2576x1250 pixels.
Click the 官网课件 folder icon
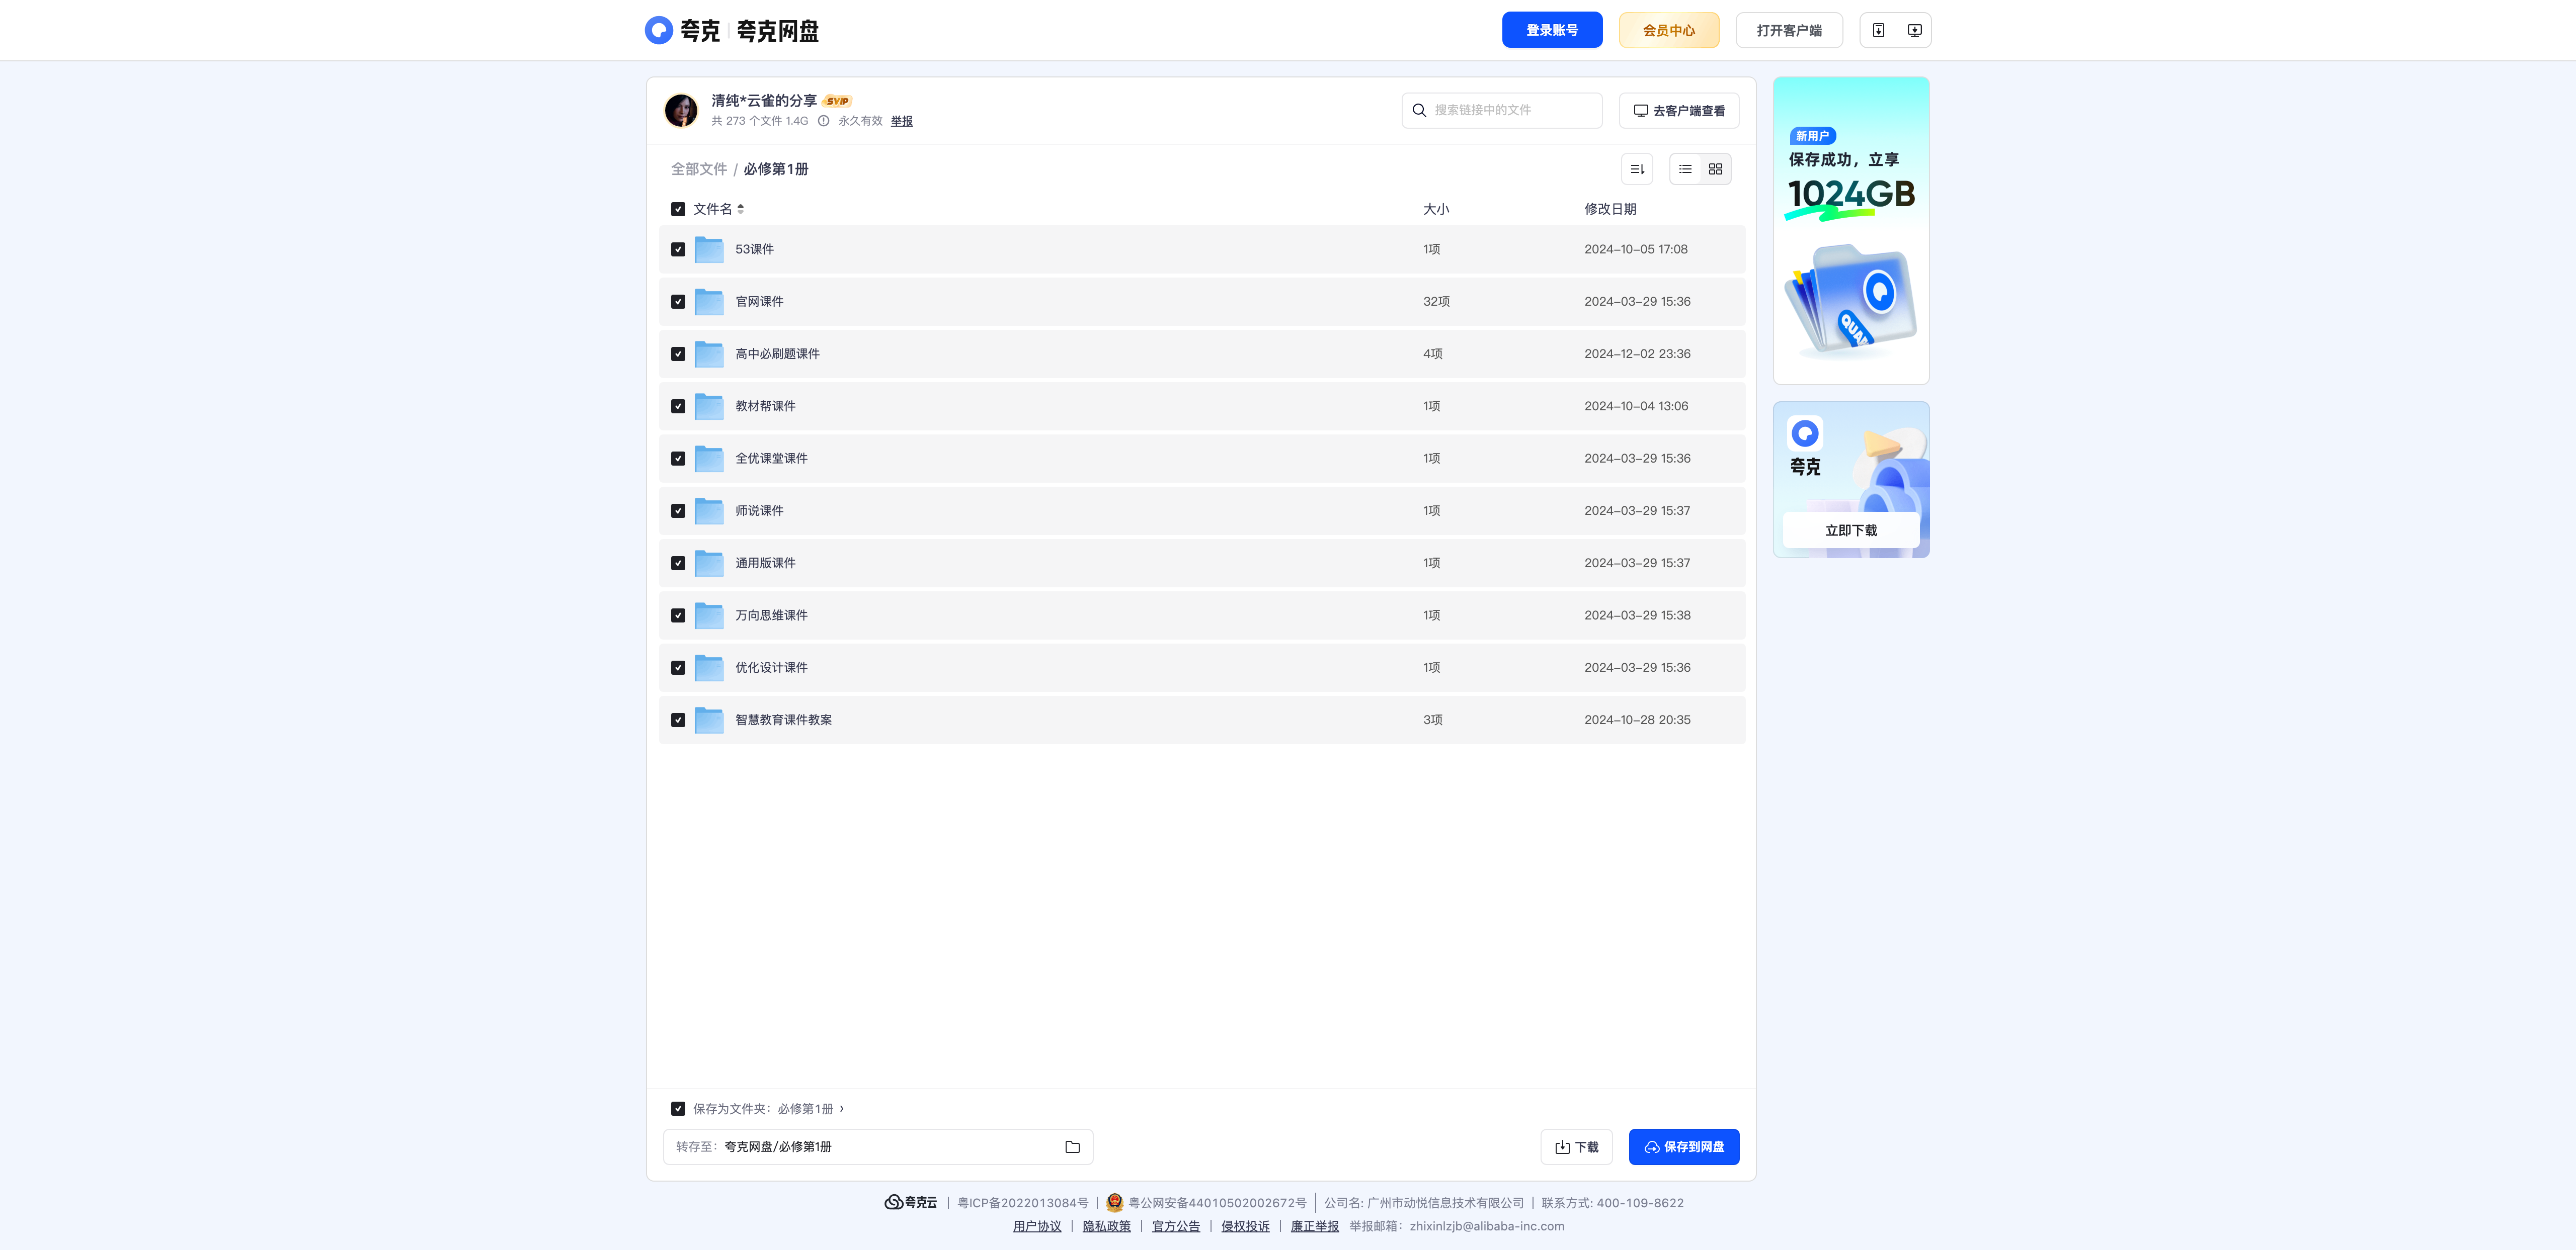(x=709, y=302)
